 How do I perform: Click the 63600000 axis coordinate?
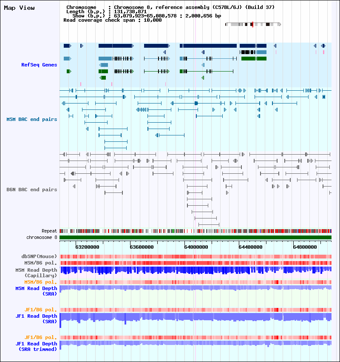(142, 247)
